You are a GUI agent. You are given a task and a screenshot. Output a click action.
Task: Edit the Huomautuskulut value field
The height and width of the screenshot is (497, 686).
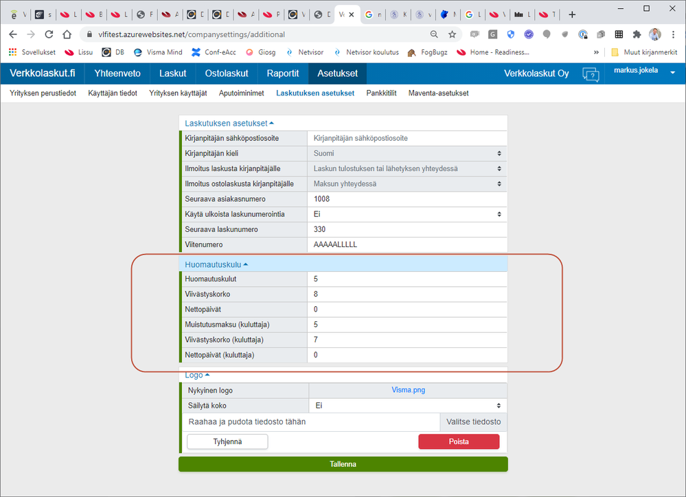click(x=407, y=279)
